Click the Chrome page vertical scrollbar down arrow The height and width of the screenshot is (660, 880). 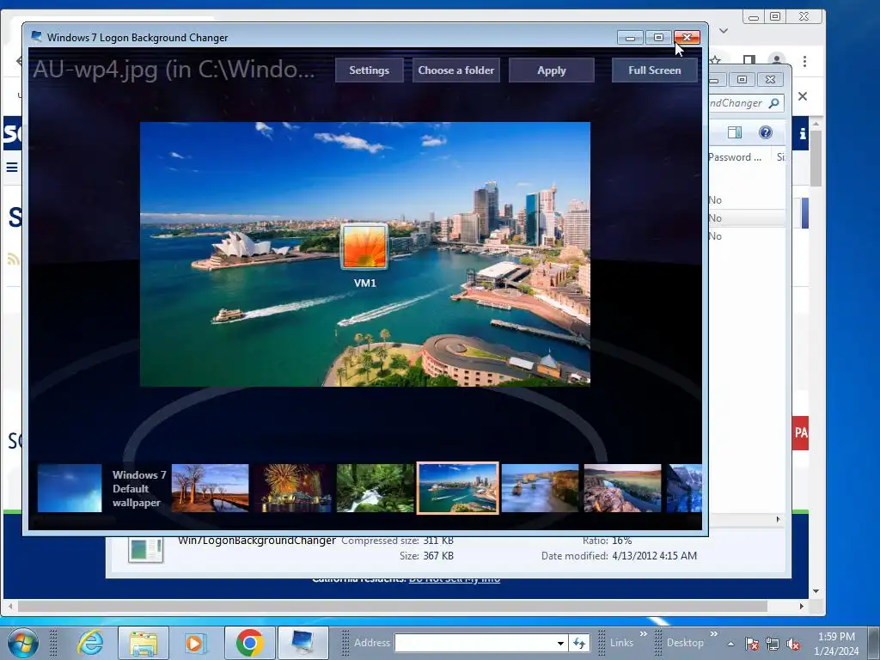pos(816,591)
